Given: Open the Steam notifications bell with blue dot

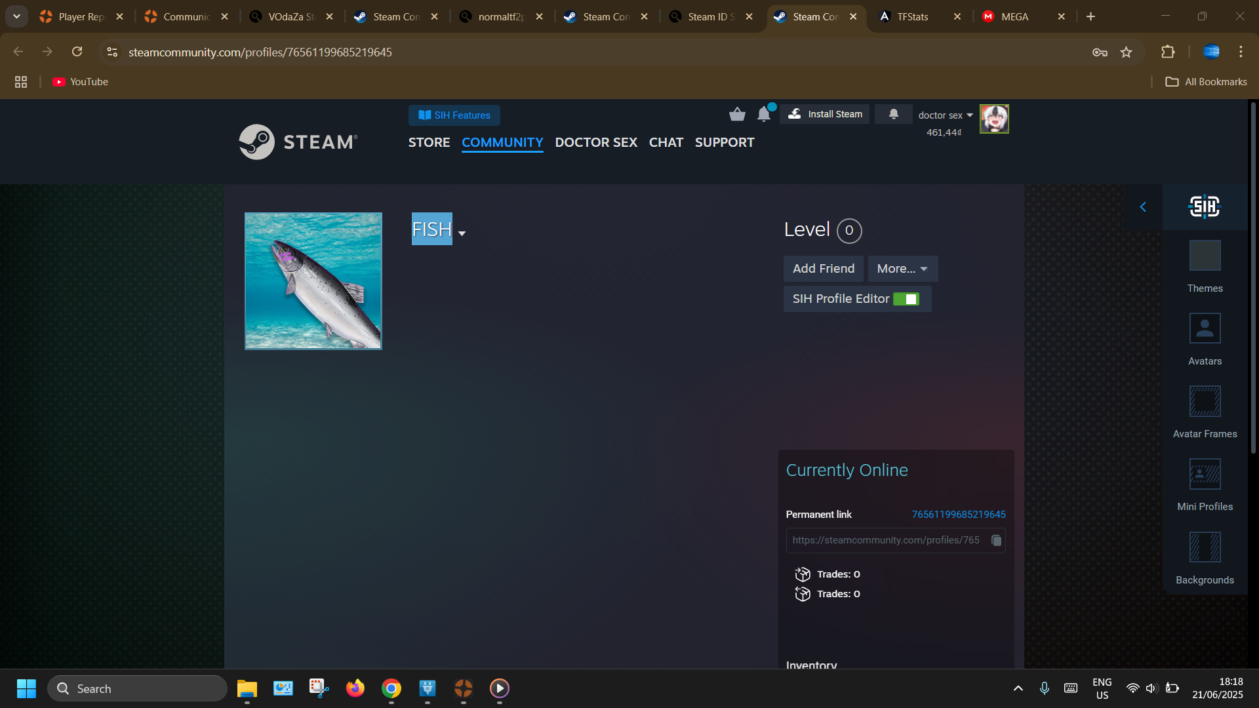Looking at the screenshot, I should 765,114.
